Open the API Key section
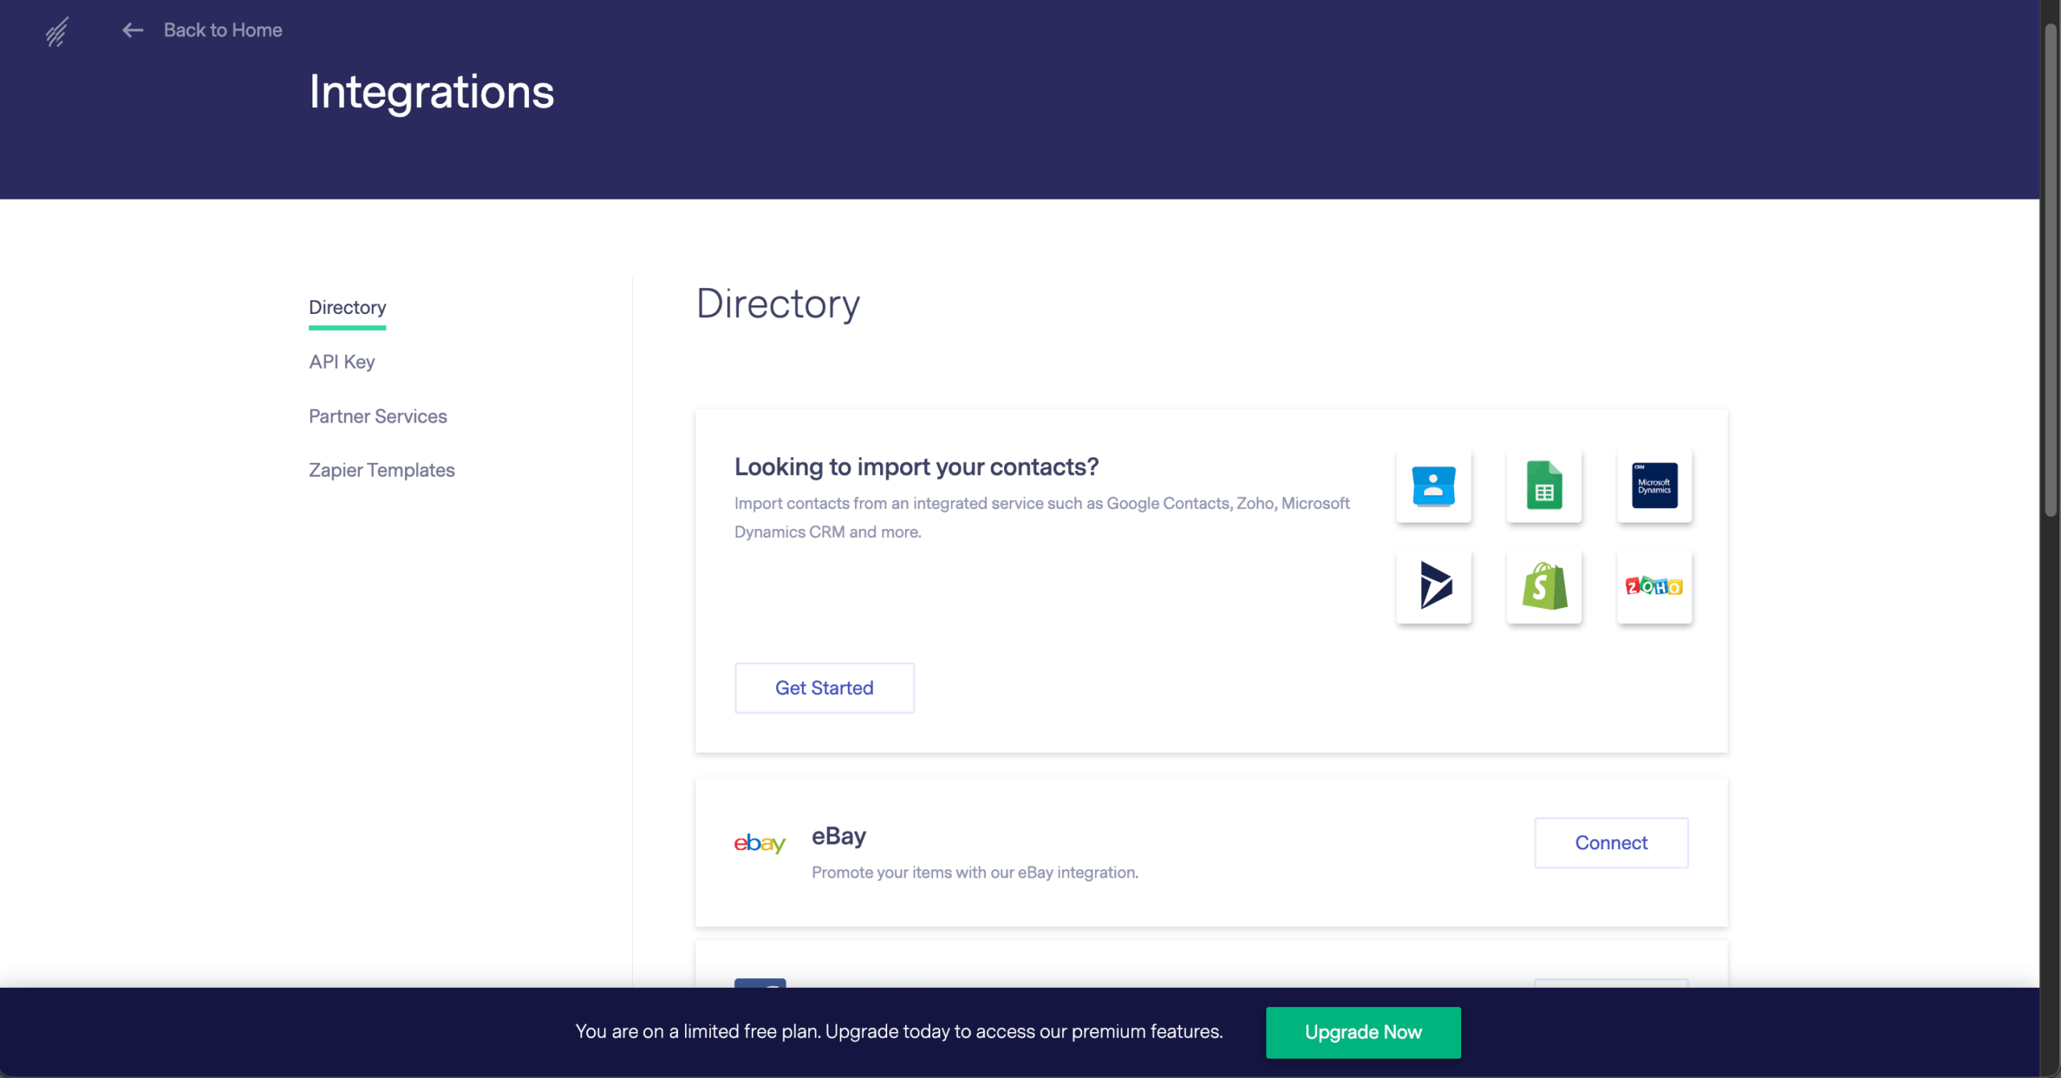 [341, 361]
